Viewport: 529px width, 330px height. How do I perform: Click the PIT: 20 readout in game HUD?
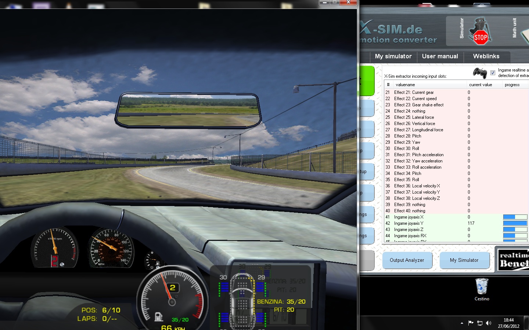pos(284,309)
